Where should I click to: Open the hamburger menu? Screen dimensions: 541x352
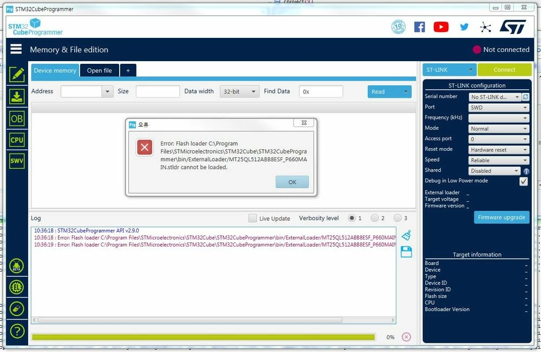16,49
